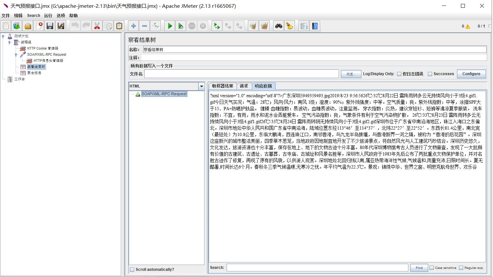The height and width of the screenshot is (277, 493).
Task: Click the binoculars Search icon
Action: (279, 26)
